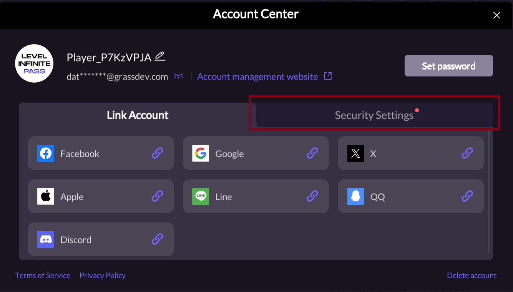Open the Terms of Service link

click(43, 275)
